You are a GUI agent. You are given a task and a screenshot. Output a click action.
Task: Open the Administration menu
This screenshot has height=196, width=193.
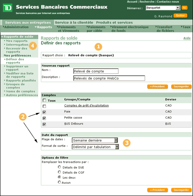[x=16, y=27]
